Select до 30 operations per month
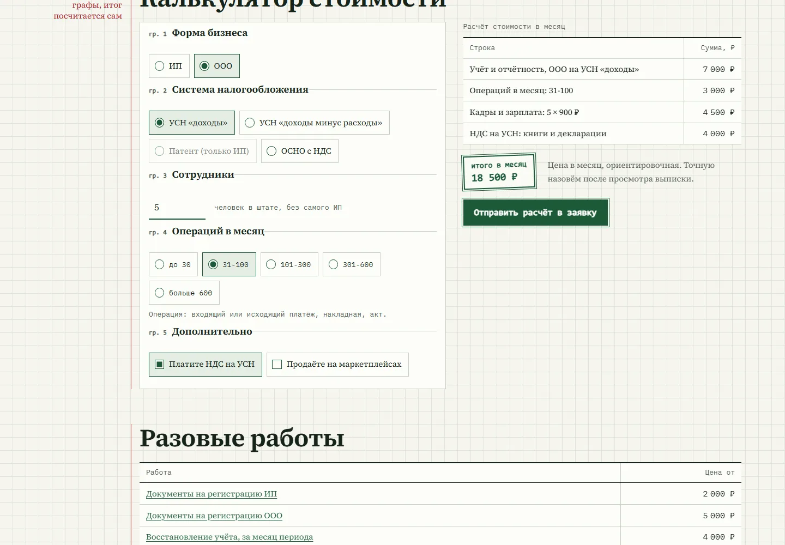This screenshot has height=545, width=785. (173, 264)
